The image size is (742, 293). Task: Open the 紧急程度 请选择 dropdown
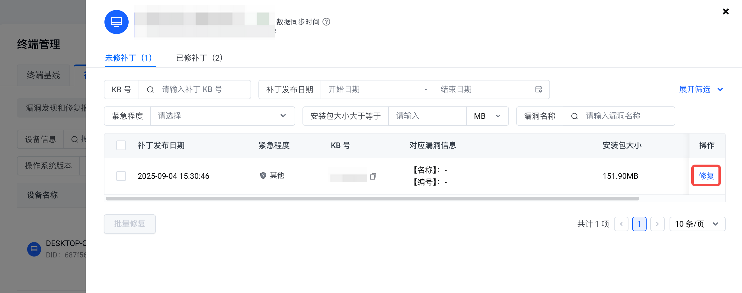point(222,116)
